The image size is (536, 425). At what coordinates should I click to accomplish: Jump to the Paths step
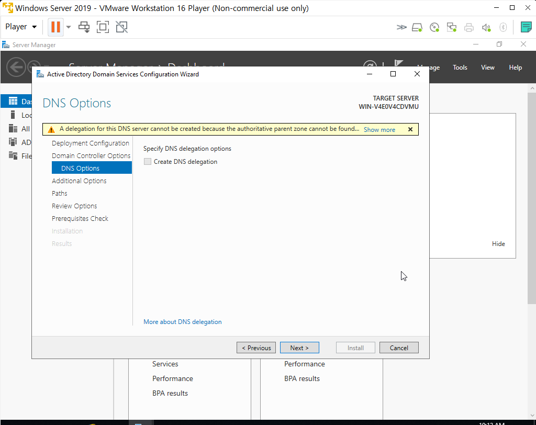tap(60, 193)
